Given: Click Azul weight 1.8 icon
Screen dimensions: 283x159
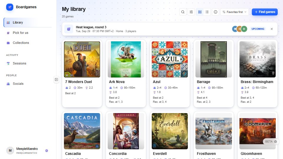Looking at the screenshot, I should tap(154, 92).
